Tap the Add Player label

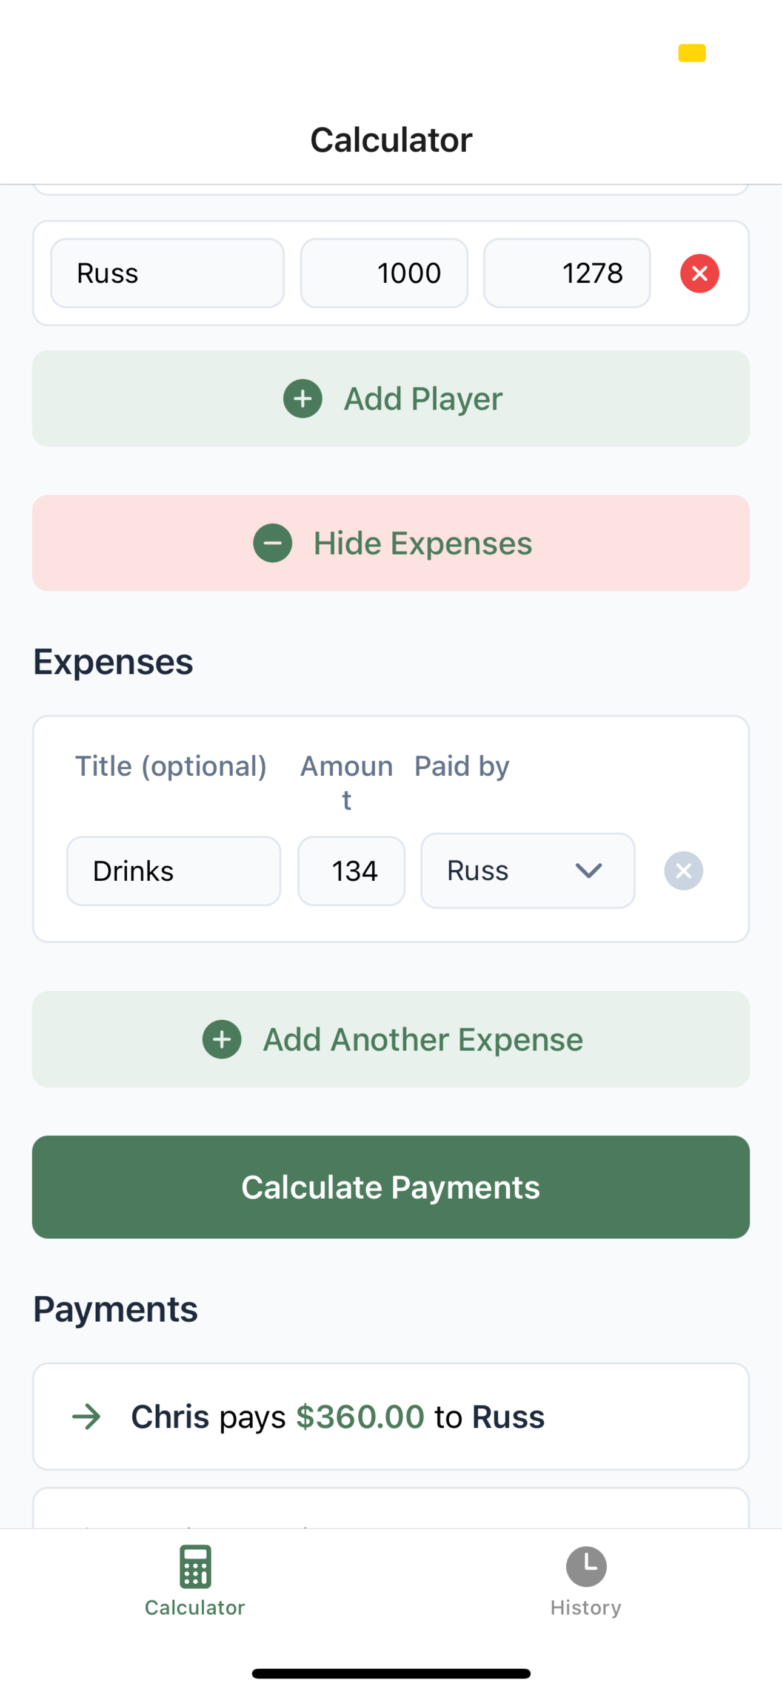tap(423, 399)
